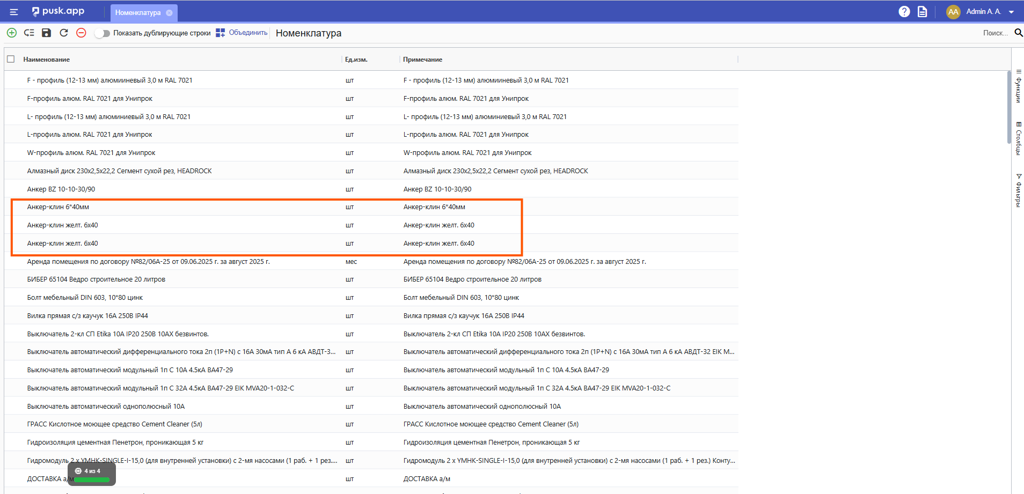Switch to the Номенклатура tab

[x=138, y=13]
